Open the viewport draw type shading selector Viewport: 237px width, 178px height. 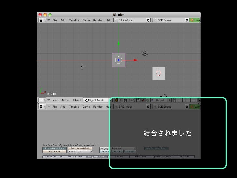point(118,100)
